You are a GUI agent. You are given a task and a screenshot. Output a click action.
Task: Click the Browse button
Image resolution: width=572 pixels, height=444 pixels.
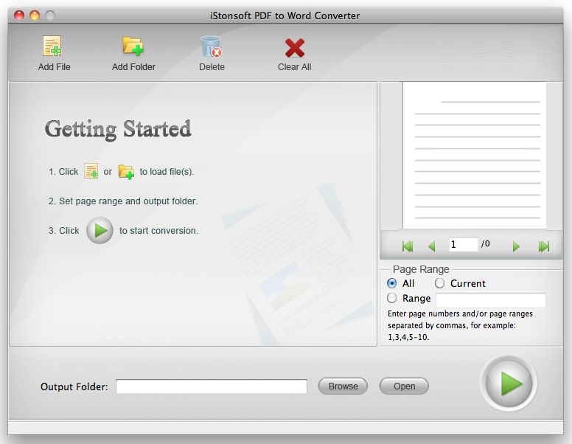click(x=343, y=386)
